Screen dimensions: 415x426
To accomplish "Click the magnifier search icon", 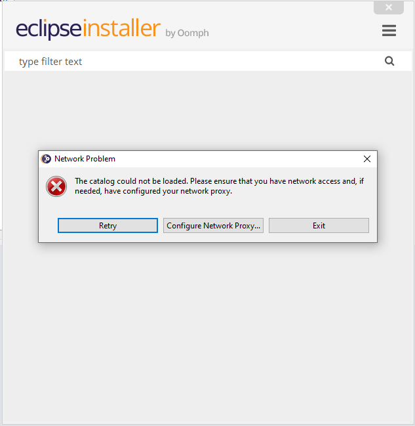I will pyautogui.click(x=389, y=61).
